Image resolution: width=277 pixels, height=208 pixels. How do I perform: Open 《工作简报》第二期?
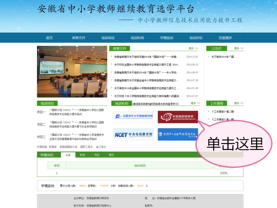[x=222, y=112]
